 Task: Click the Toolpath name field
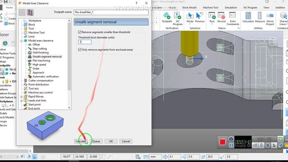click(x=111, y=12)
